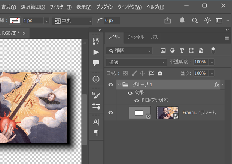
Task: Filter layers by type (T) icon
Action: point(182,51)
